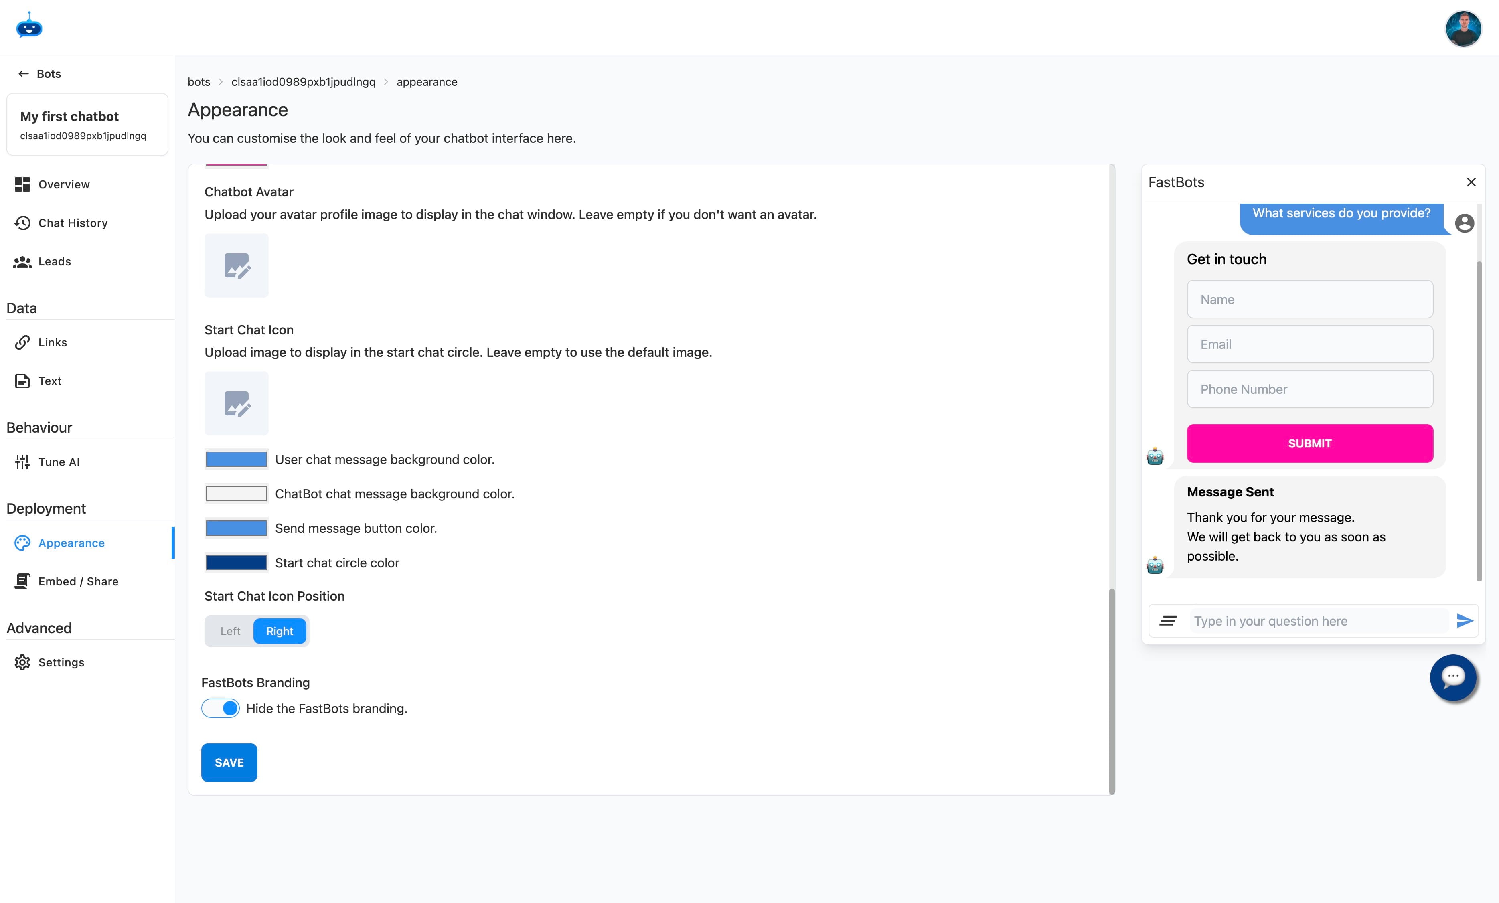Open Start chat circle color swatch

click(x=236, y=563)
